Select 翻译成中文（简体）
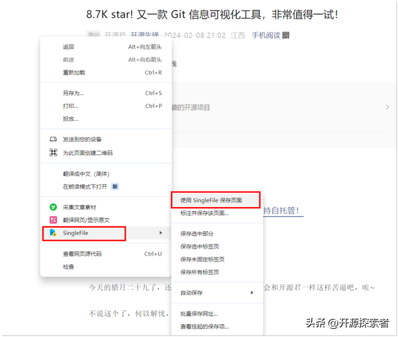This screenshot has height=337, width=398. click(x=106, y=174)
